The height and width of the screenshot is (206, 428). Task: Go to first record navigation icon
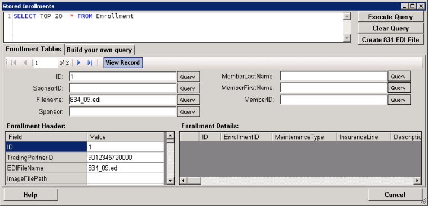tap(13, 62)
